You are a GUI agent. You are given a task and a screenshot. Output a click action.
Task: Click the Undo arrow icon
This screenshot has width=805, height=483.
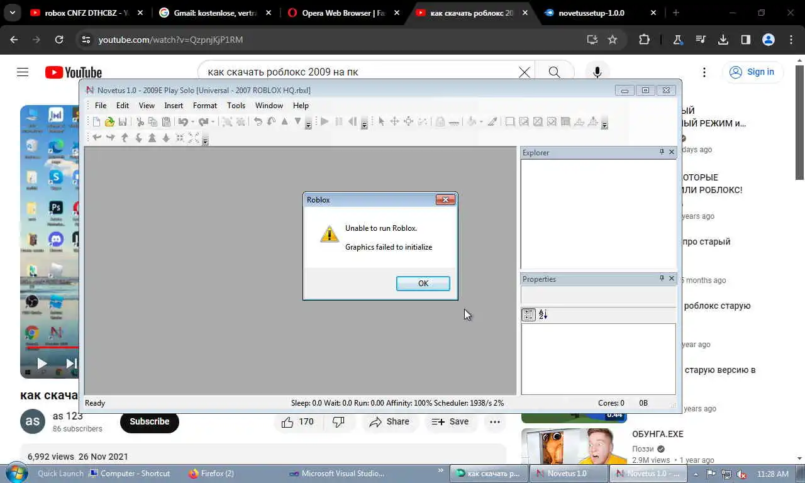(183, 122)
